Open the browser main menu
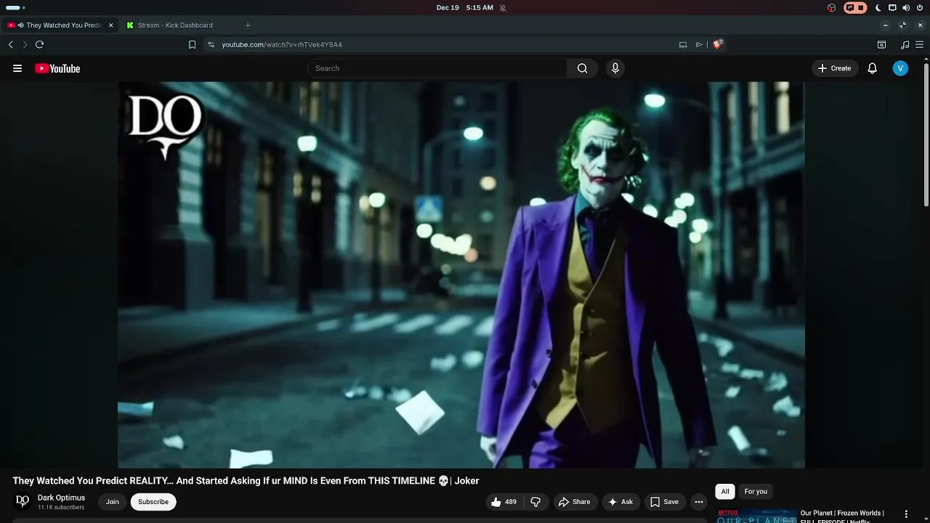The width and height of the screenshot is (930, 523). pyautogui.click(x=919, y=44)
